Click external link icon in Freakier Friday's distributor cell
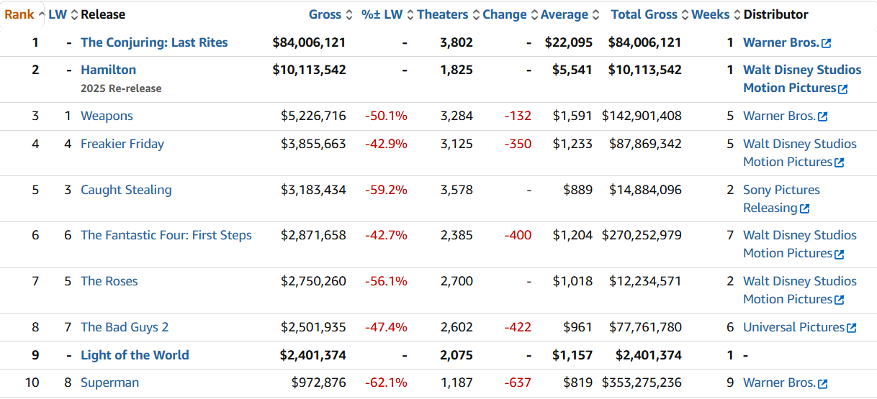Screen dimensions: 877x399 pos(839,162)
